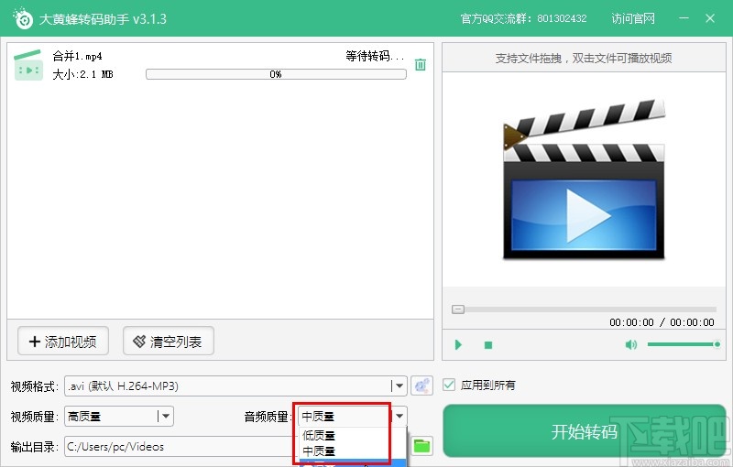This screenshot has height=467, width=733.
Task: Click the app logo icon in the title bar
Action: (x=23, y=18)
